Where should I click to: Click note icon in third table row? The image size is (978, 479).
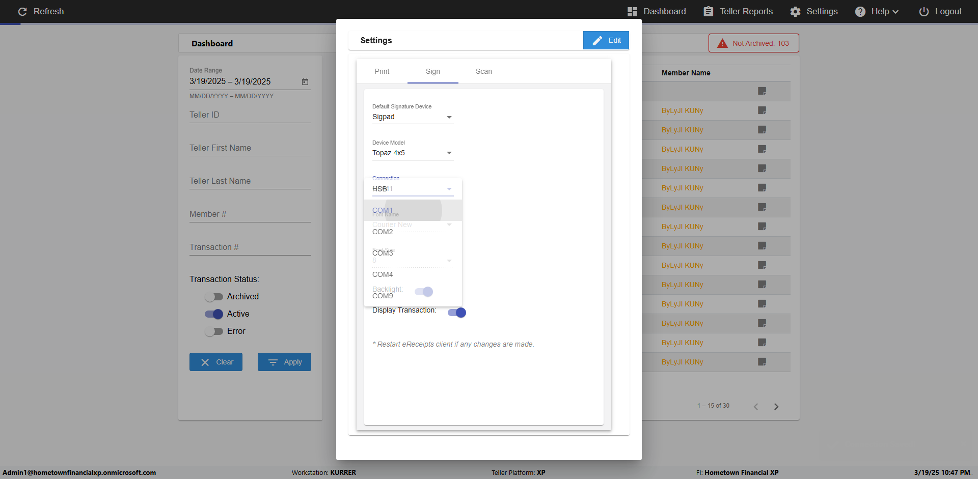pyautogui.click(x=762, y=130)
